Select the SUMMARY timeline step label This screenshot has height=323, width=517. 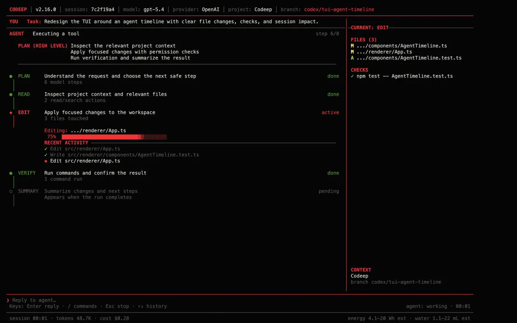[28, 191]
